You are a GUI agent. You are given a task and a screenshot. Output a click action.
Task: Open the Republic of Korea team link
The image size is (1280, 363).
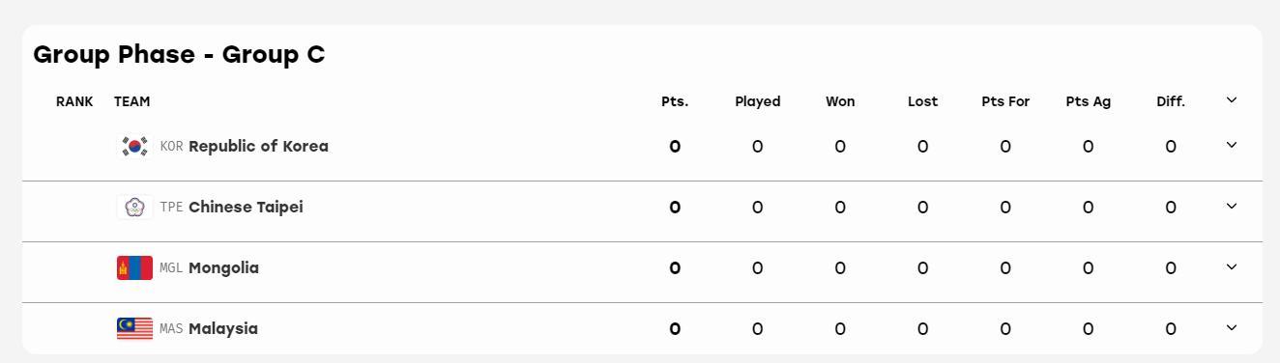(258, 147)
